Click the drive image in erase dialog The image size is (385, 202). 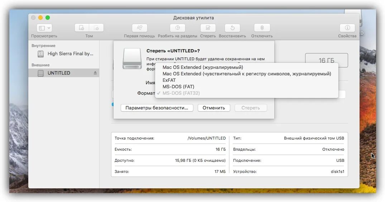pos(132,58)
